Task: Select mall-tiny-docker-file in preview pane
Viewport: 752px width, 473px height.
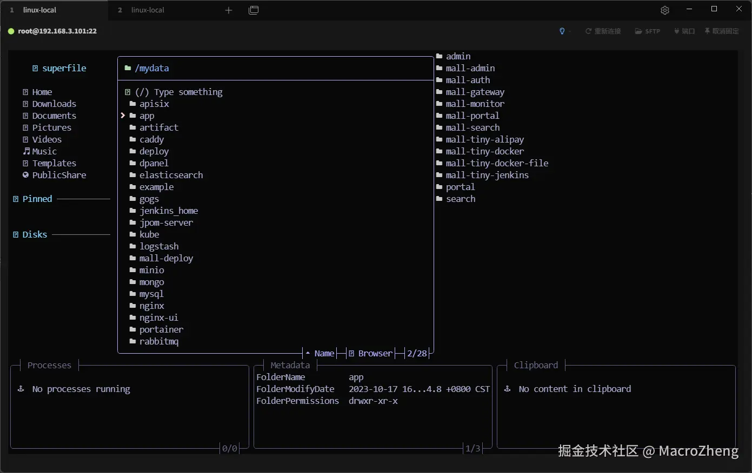Action: click(x=497, y=164)
